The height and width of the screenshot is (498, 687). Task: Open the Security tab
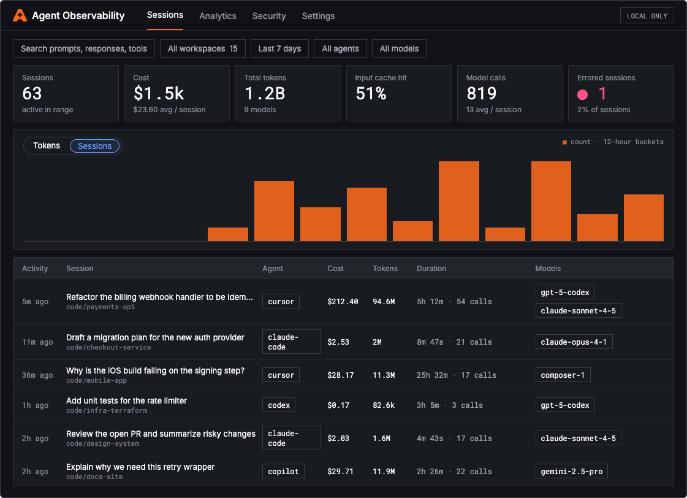[269, 16]
